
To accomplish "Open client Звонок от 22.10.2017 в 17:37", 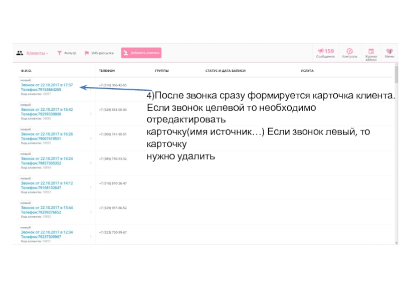I will click(x=47, y=85).
